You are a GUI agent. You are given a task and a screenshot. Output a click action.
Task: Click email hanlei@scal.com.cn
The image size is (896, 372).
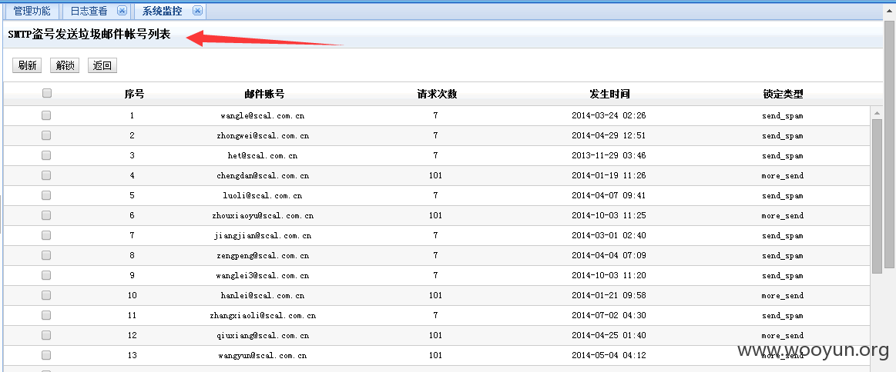click(x=262, y=295)
